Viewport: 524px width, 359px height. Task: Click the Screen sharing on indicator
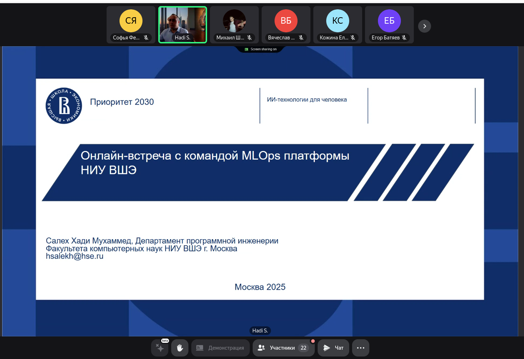coord(261,49)
